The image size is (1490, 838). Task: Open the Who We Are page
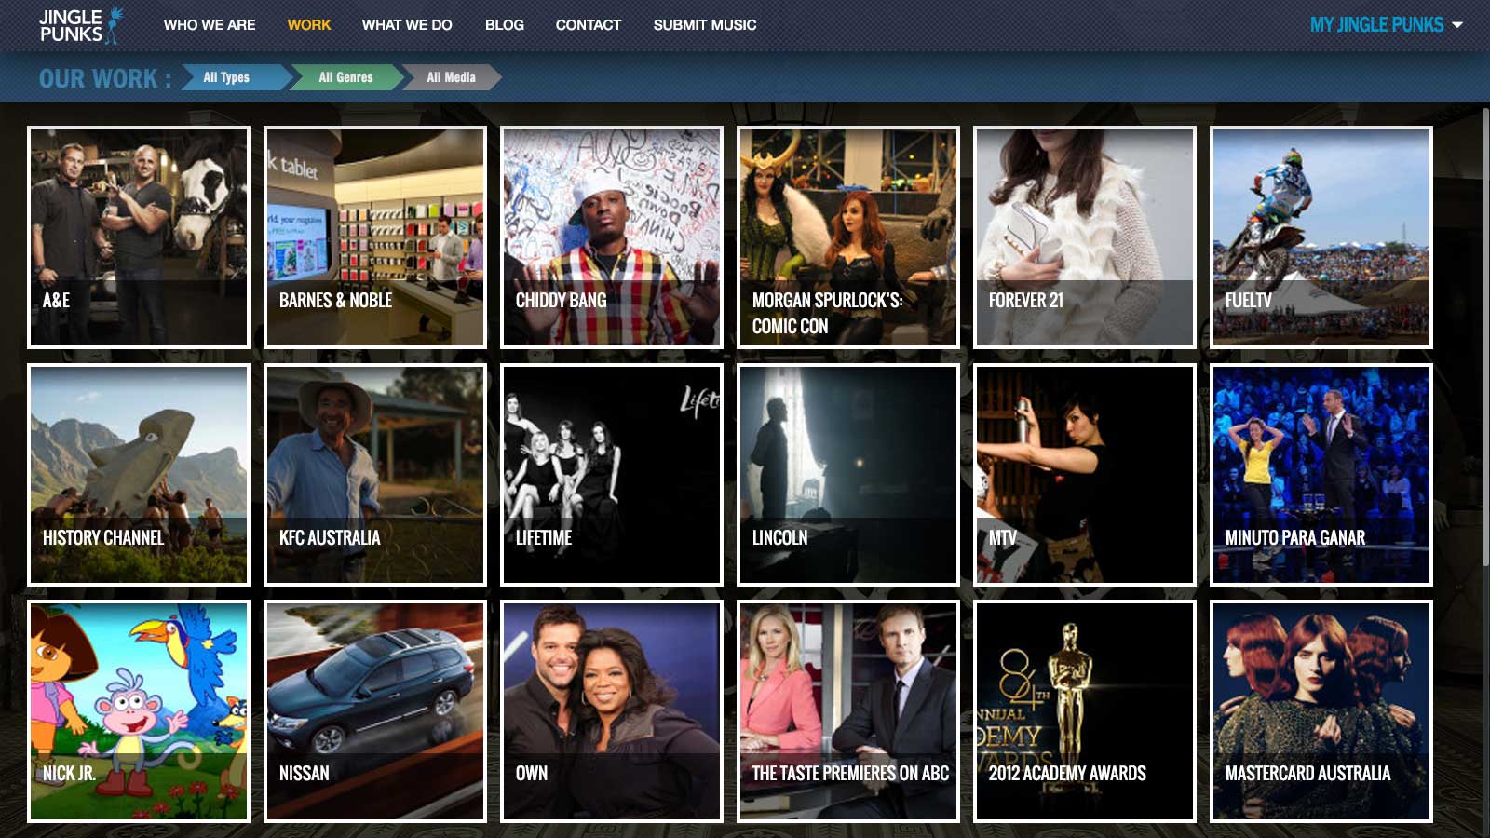pyautogui.click(x=210, y=25)
